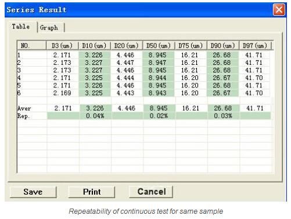291x219 pixels.
Task: Click the Save button
Action: coord(33,192)
